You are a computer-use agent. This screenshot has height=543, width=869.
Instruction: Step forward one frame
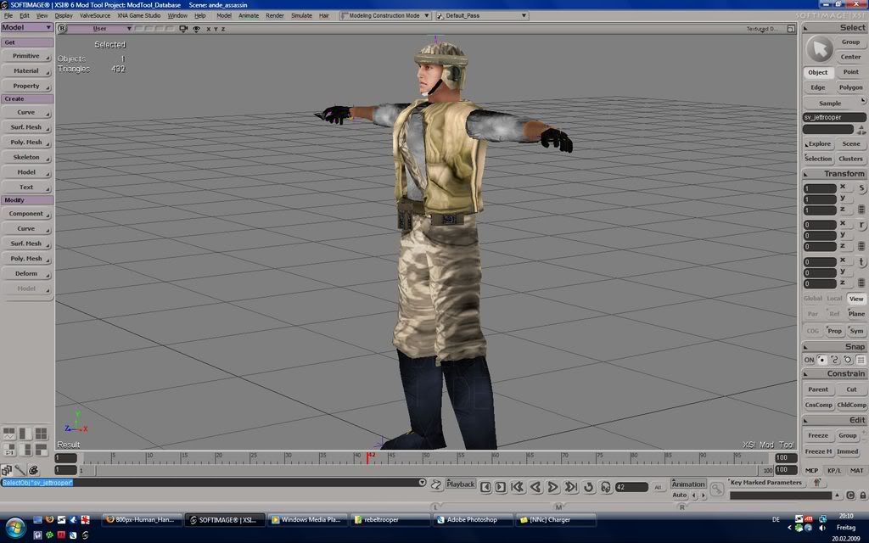[x=501, y=487]
